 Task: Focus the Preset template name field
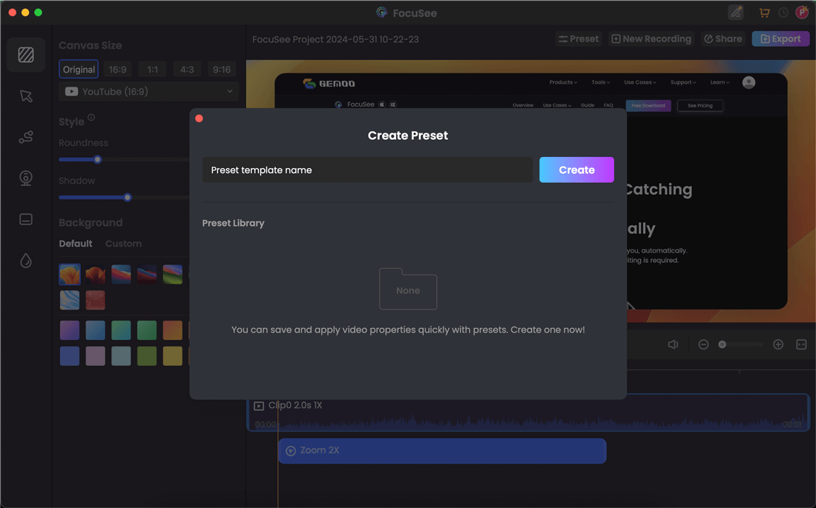pyautogui.click(x=367, y=170)
